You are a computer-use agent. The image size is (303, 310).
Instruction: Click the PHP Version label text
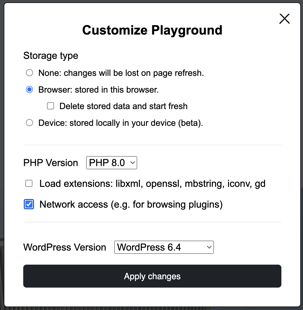[x=51, y=163]
